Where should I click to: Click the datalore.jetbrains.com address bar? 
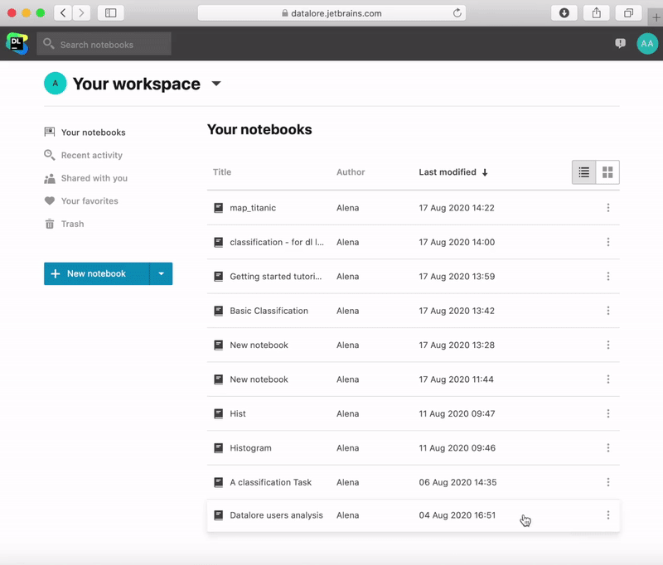[x=331, y=13]
